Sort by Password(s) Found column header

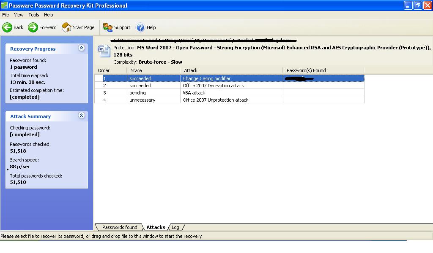(x=323, y=70)
